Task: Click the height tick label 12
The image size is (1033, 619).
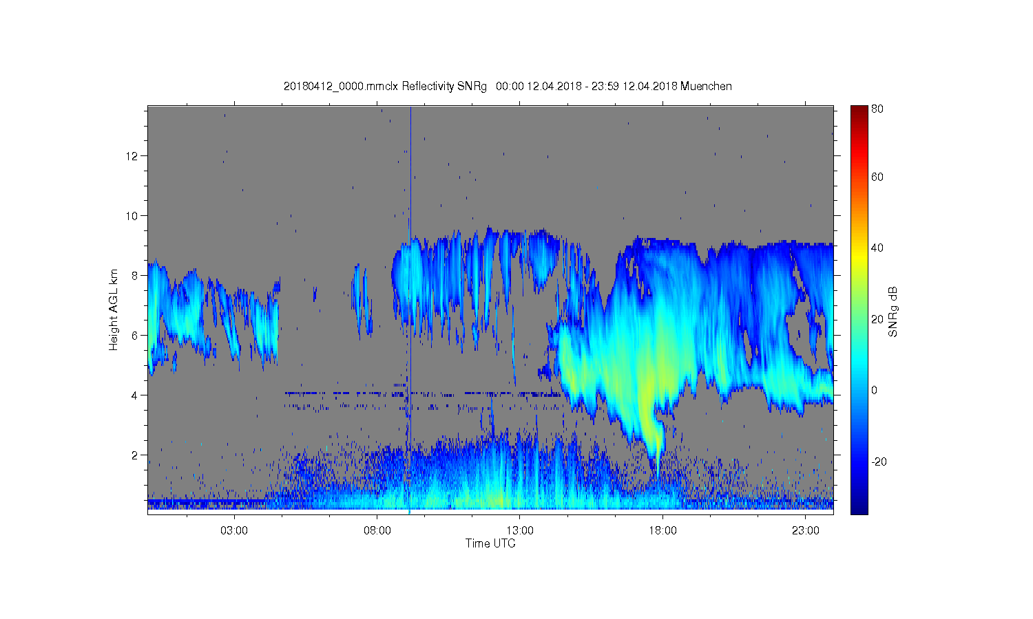Action: 131,156
